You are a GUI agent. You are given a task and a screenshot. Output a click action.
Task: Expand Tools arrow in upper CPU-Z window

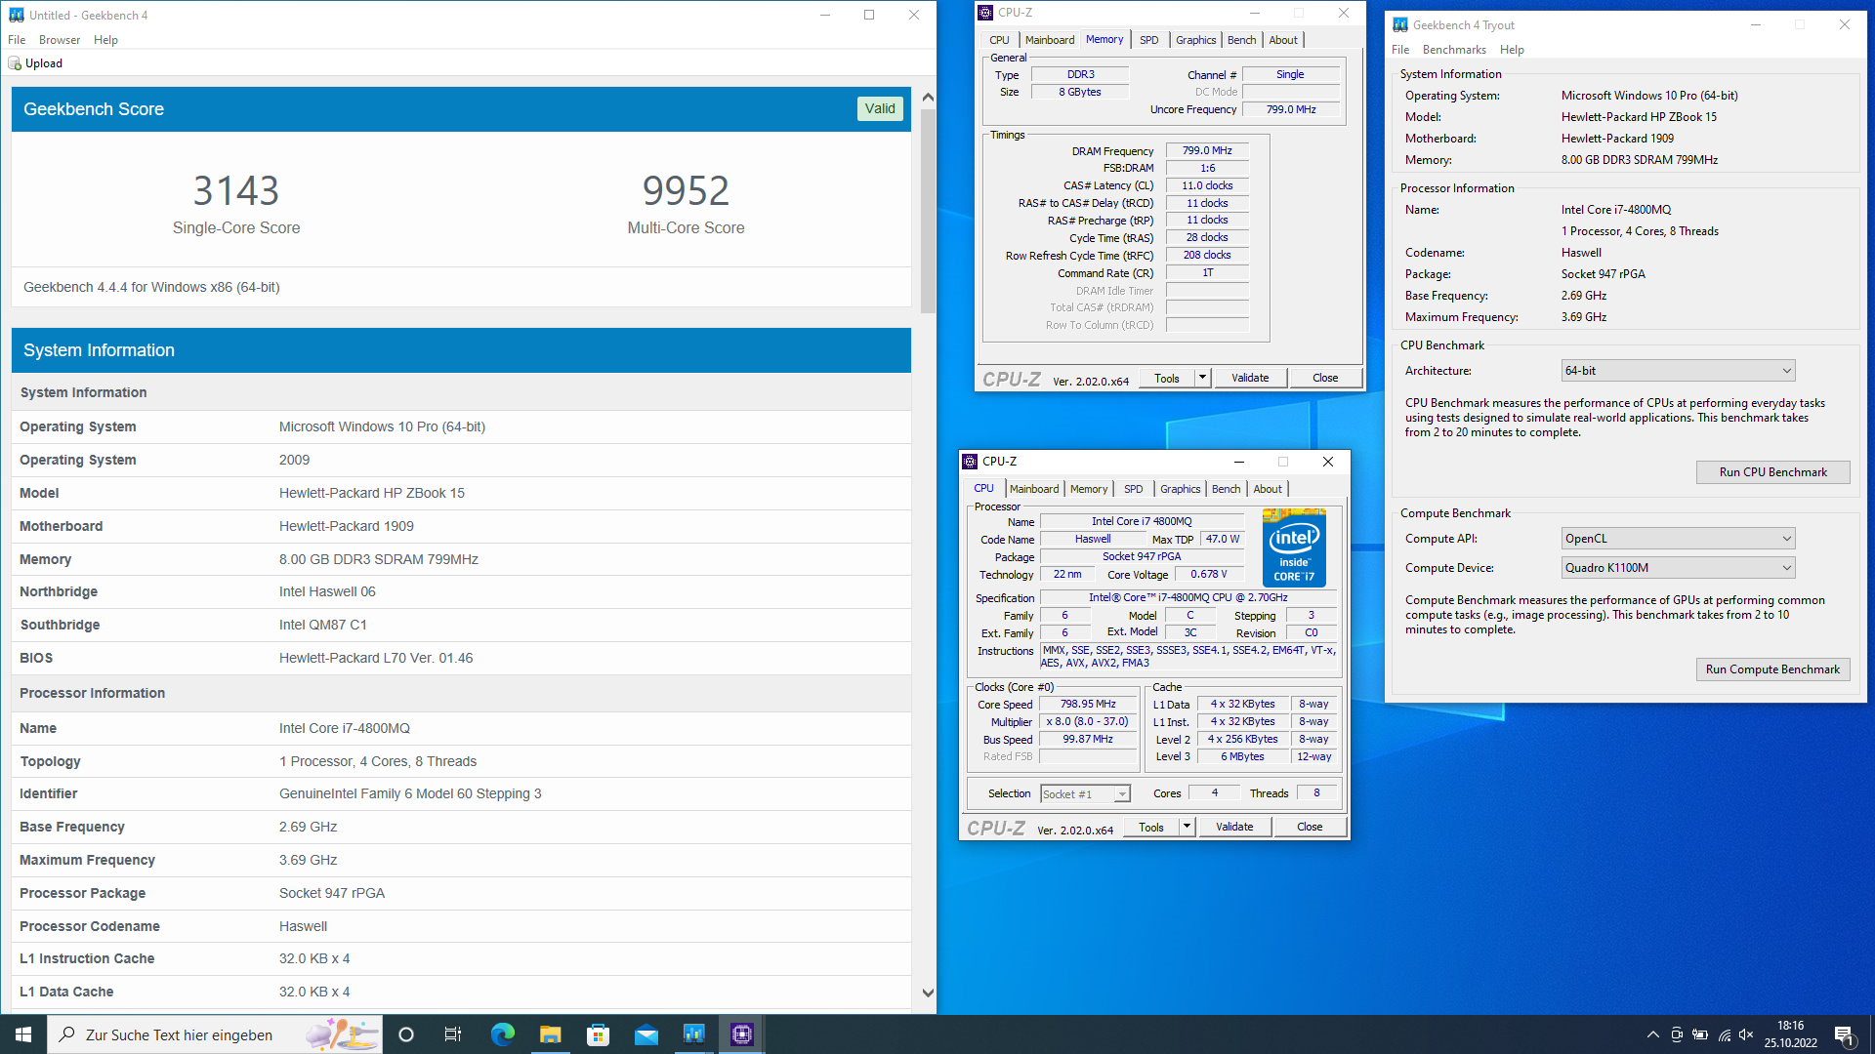1203,378
